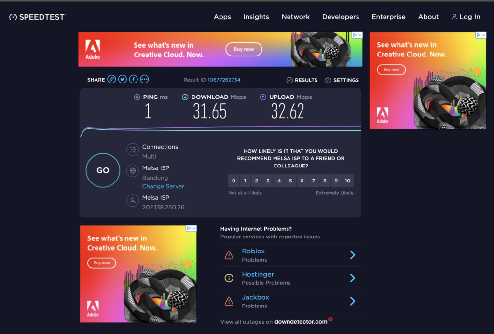494x334 pixels.
Task: Click downdetector red alert badge
Action: [330, 319]
